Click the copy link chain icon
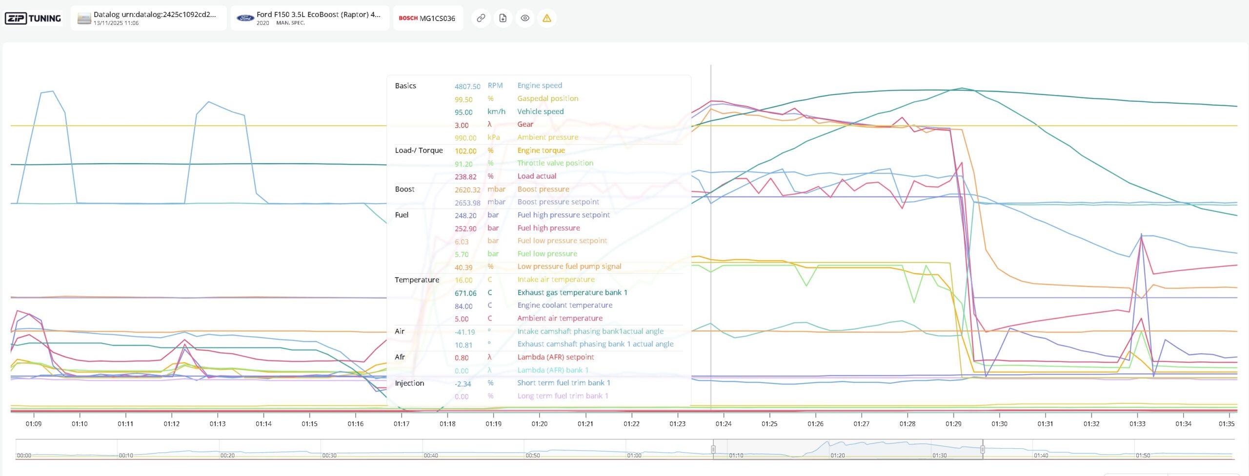This screenshot has height=476, width=1249. pyautogui.click(x=481, y=19)
